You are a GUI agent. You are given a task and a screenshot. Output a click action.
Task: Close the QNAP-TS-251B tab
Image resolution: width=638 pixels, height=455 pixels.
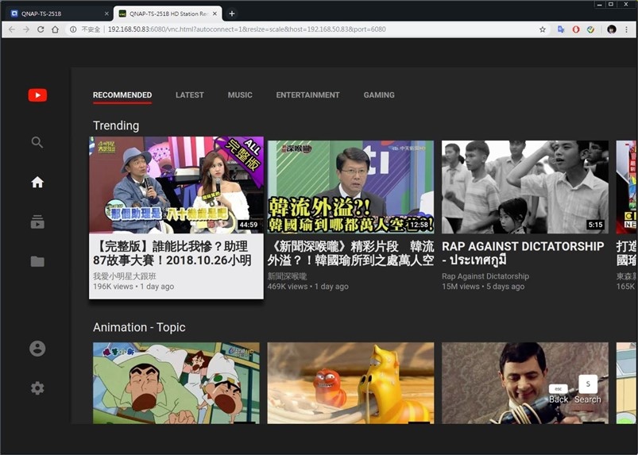click(106, 13)
